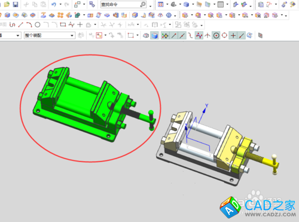This screenshot has height=222, width=299.
Task: Click the Pattern feature icon with orange squares
Action: coord(60,15)
